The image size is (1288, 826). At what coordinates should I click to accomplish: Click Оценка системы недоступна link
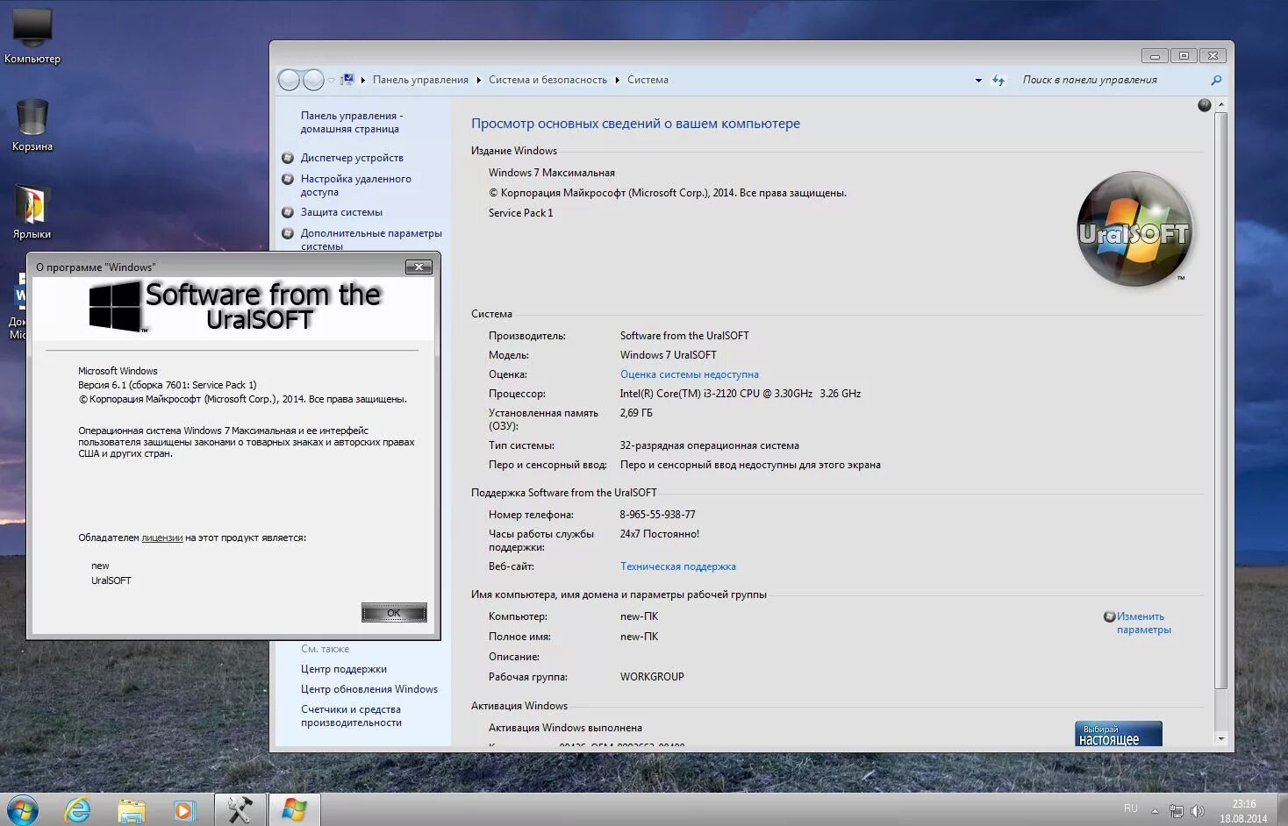click(x=689, y=374)
